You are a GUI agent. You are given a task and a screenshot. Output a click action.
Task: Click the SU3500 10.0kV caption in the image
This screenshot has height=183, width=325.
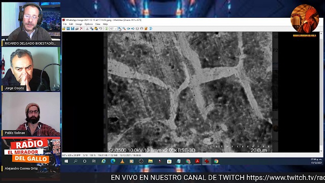(152, 150)
